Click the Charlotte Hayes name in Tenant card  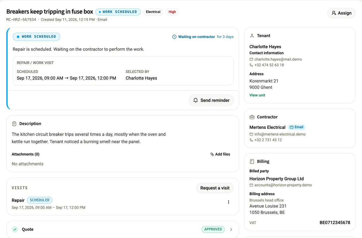[265, 47]
